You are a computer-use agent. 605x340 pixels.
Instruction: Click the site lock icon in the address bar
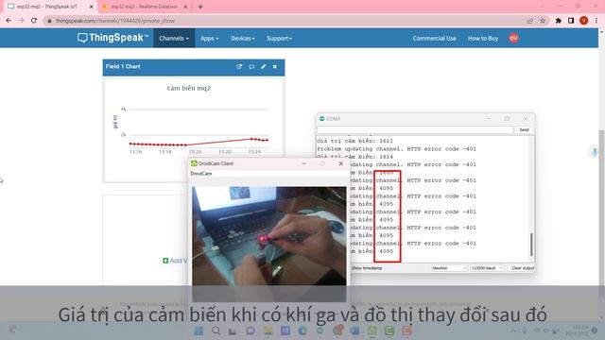49,21
